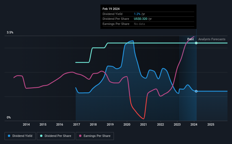Click the Past region label
232x144 pixels.
click(x=190, y=39)
